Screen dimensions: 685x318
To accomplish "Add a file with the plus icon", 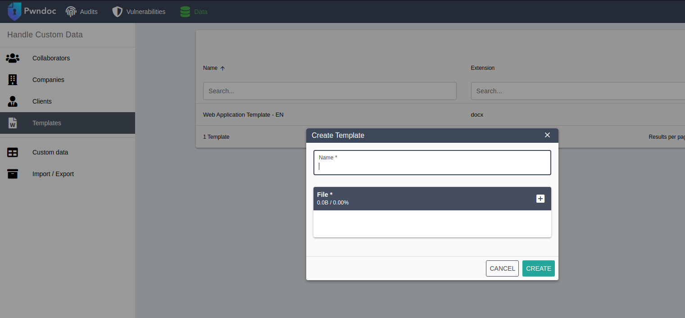I will tap(540, 199).
